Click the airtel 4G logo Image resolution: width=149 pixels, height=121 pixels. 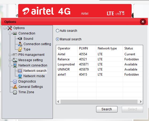(x=46, y=11)
